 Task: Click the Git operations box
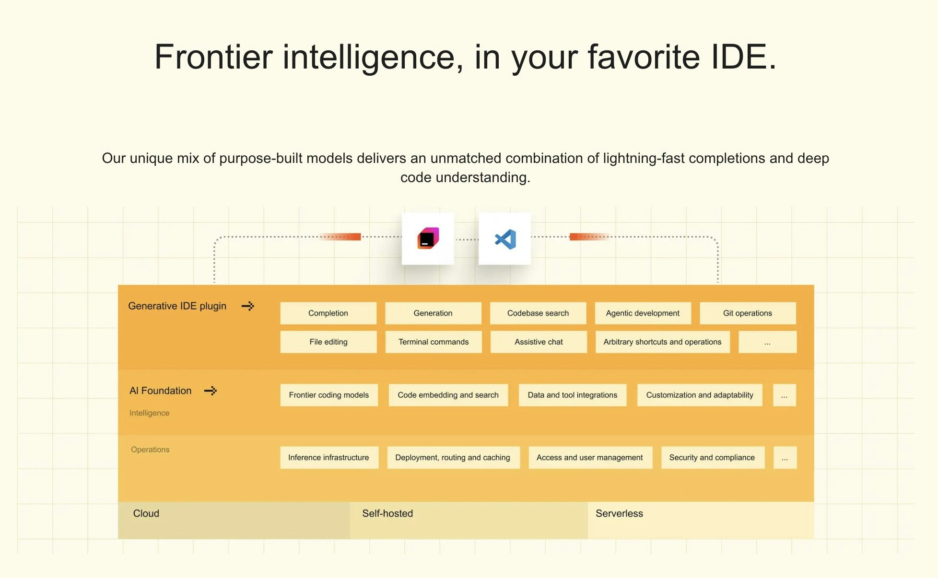click(x=747, y=313)
